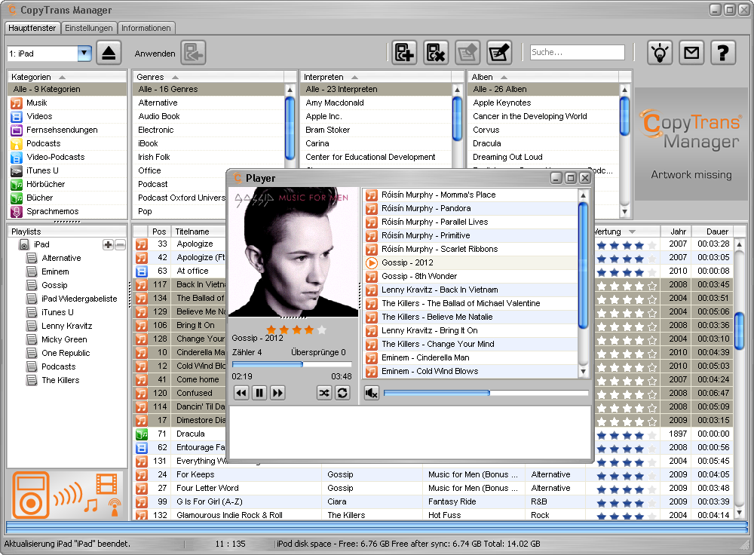Select the iTunes U category
The height and width of the screenshot is (555, 754).
67,170
